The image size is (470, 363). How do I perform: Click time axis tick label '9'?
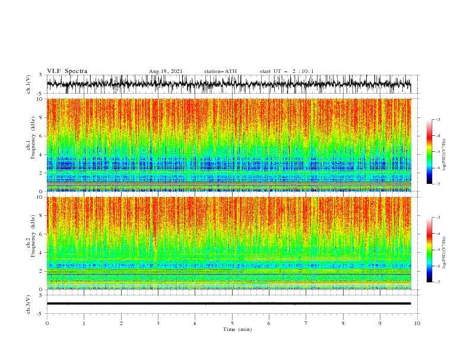click(x=380, y=323)
